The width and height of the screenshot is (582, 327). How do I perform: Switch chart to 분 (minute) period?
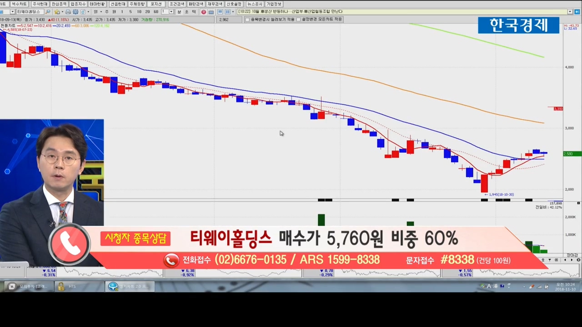pyautogui.click(x=179, y=12)
